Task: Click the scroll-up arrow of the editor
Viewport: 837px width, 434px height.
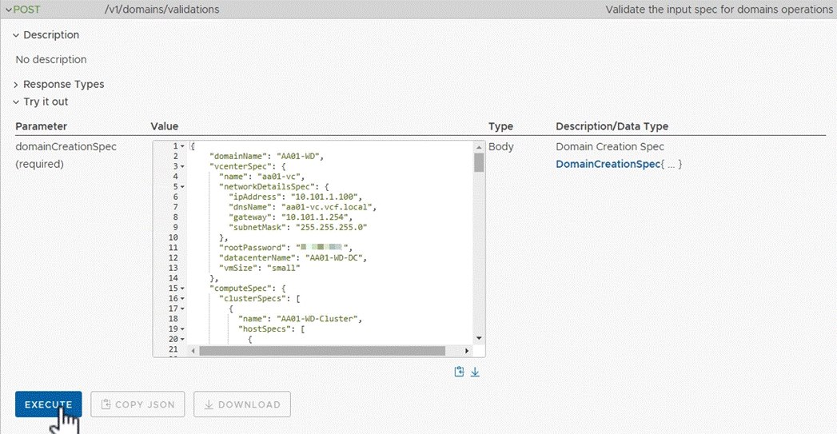Action: 479,147
